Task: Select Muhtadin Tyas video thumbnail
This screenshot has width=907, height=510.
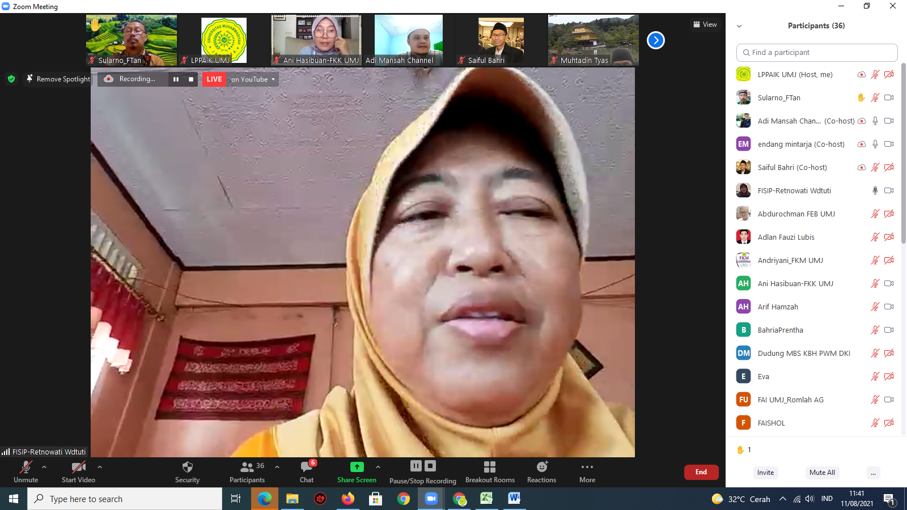Action: pos(594,40)
